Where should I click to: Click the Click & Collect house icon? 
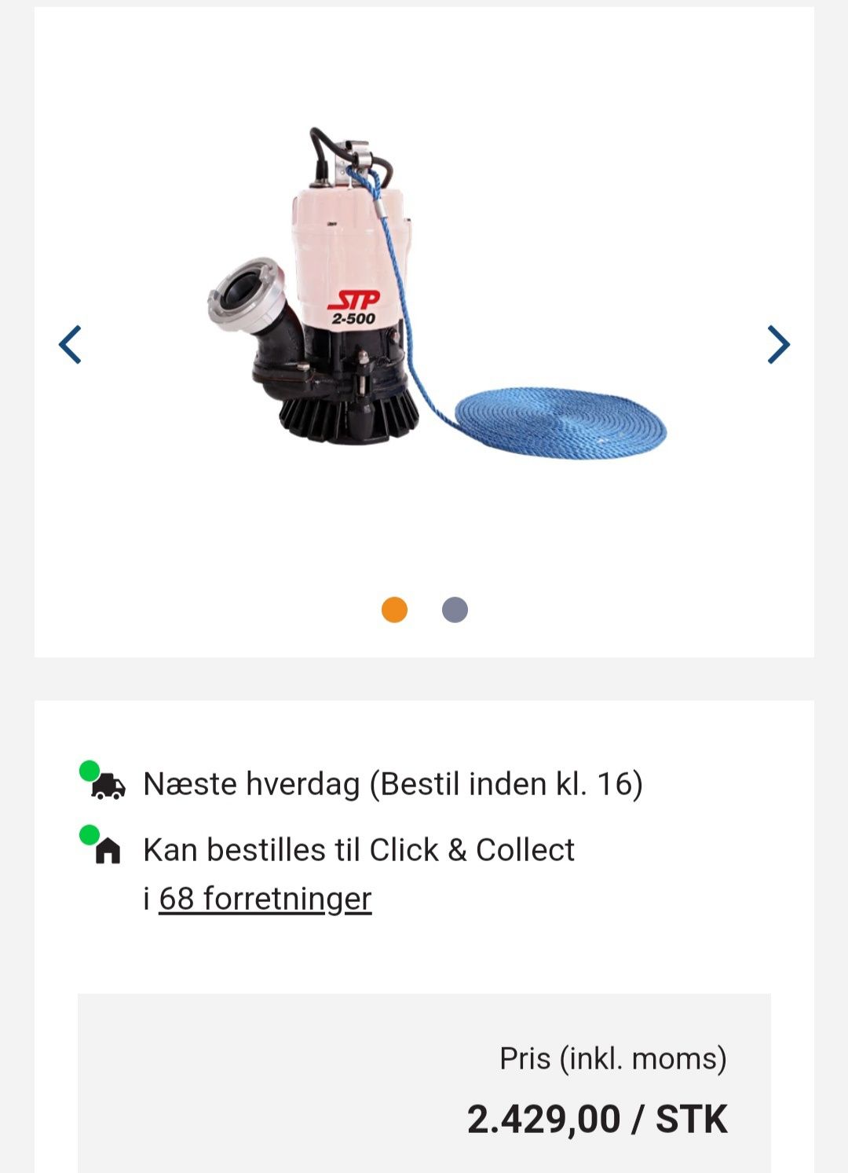108,852
